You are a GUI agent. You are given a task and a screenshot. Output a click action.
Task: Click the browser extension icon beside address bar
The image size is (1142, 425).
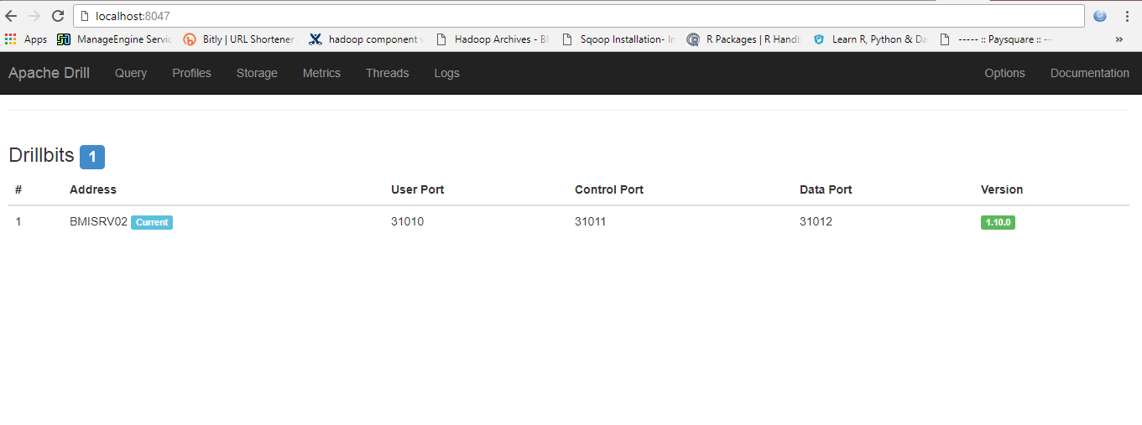pos(1100,16)
